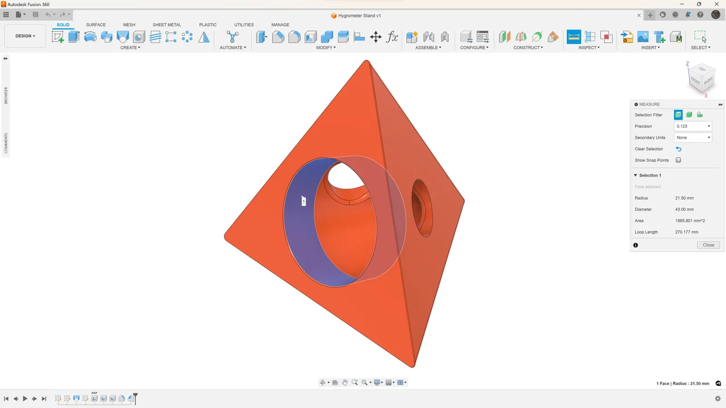Switch to the Manage tab

click(x=280, y=25)
